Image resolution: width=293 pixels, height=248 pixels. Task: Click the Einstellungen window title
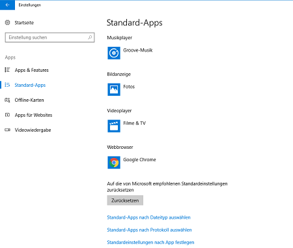click(30, 5)
